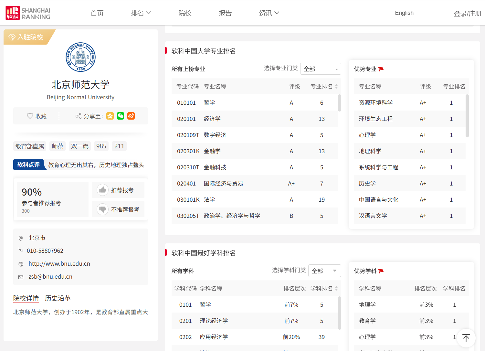Share to QQ Zone star icon
485x351 pixels.
coord(110,116)
